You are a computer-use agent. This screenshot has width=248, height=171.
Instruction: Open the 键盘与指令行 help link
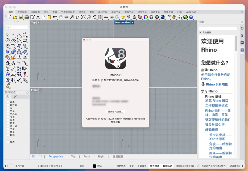tap(215, 125)
